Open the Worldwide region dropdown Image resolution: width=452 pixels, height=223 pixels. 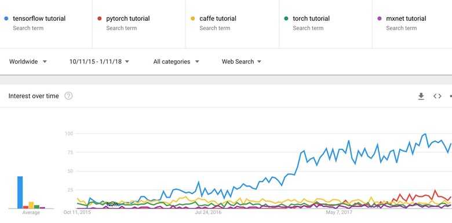click(x=28, y=61)
